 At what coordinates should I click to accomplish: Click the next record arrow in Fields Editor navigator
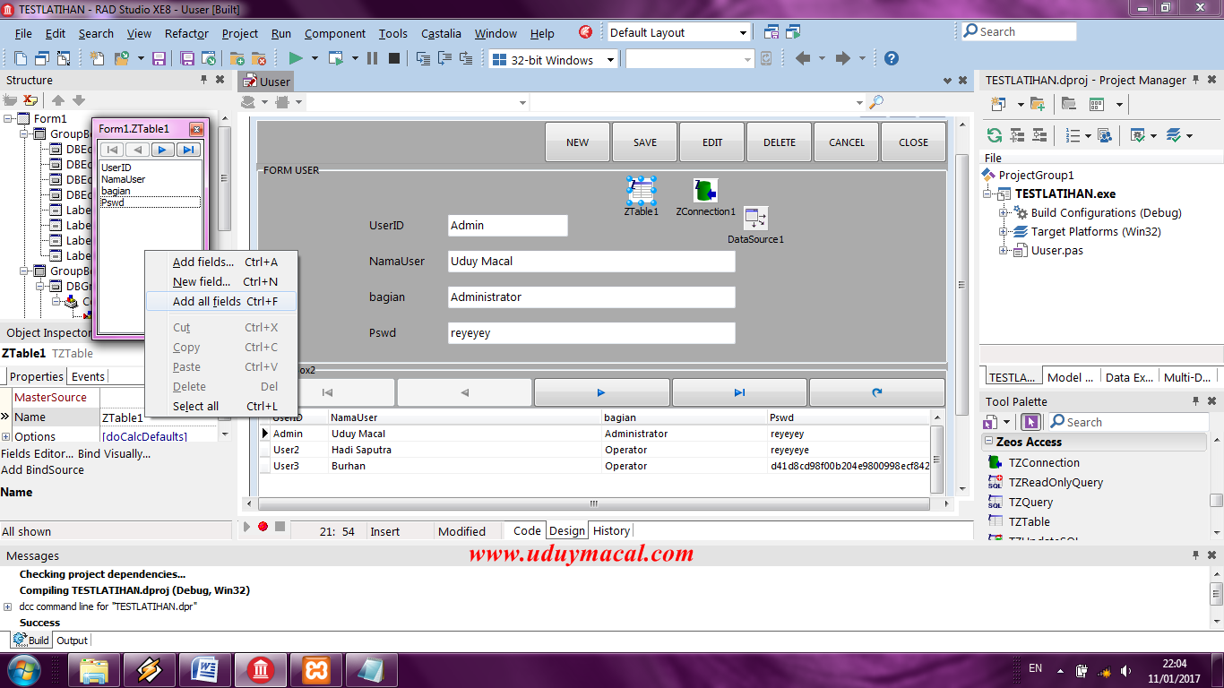point(162,150)
